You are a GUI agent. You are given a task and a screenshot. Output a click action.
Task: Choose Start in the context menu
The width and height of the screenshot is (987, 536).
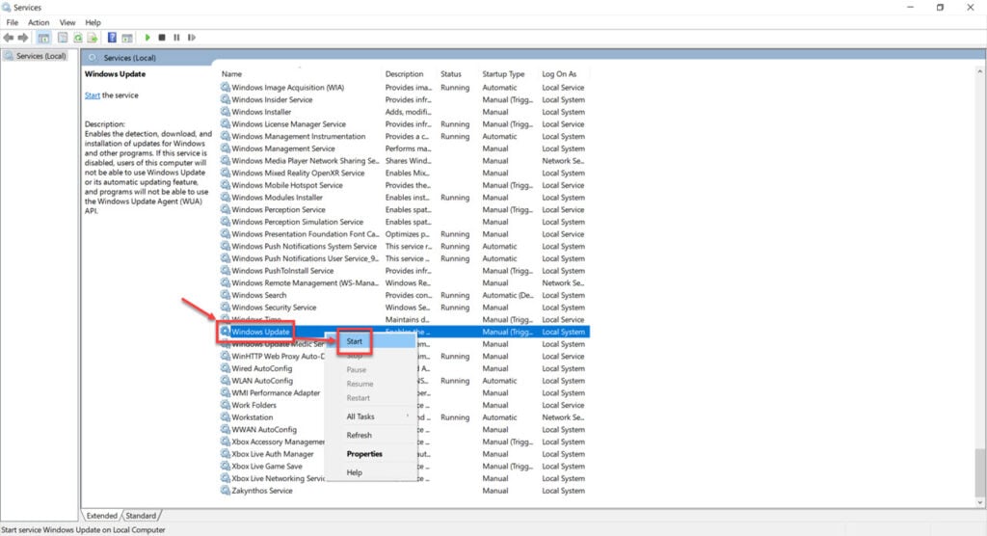[x=369, y=341]
